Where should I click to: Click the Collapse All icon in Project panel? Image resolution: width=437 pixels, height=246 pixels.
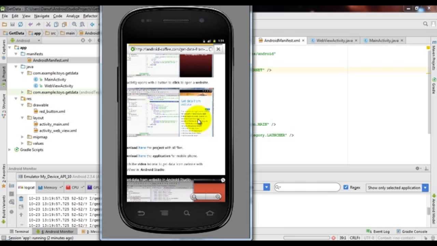pyautogui.click(x=90, y=40)
